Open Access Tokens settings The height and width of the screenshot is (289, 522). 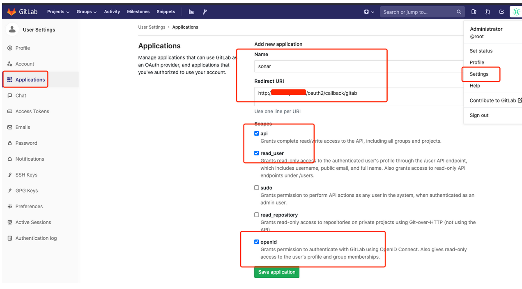32,111
